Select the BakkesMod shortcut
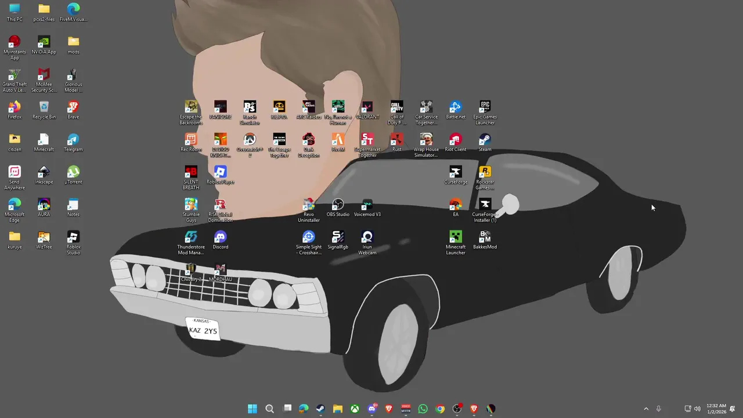This screenshot has width=743, height=418. 485,240
